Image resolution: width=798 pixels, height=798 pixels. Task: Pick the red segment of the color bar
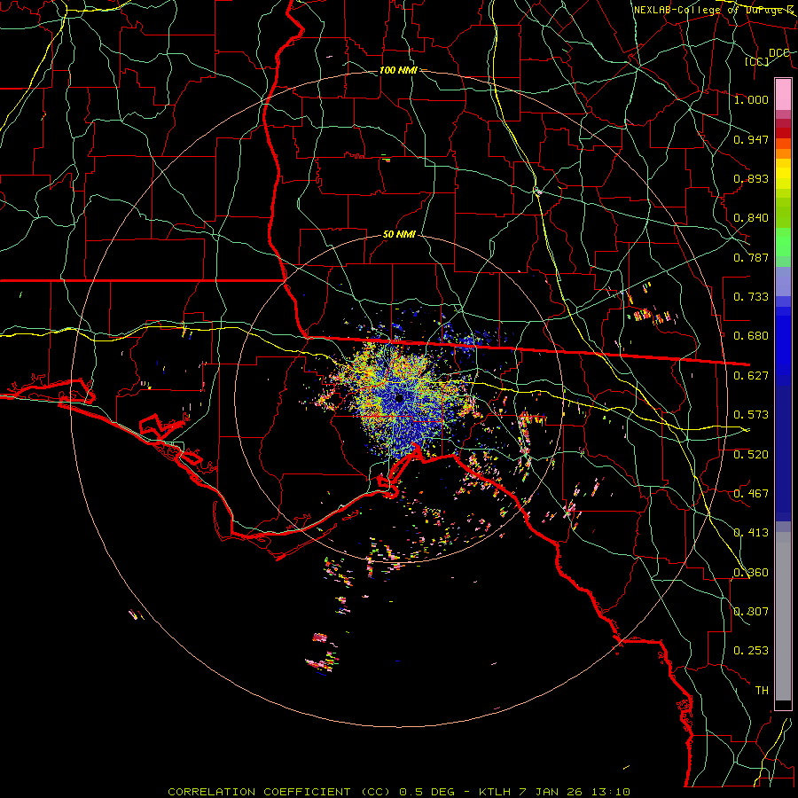tap(783, 132)
